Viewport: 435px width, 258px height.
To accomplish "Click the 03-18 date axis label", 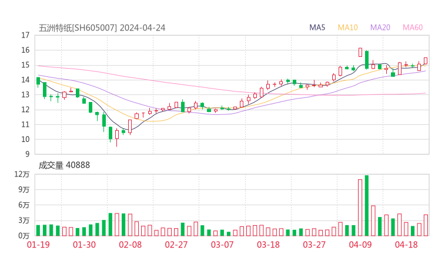I will (x=268, y=245).
